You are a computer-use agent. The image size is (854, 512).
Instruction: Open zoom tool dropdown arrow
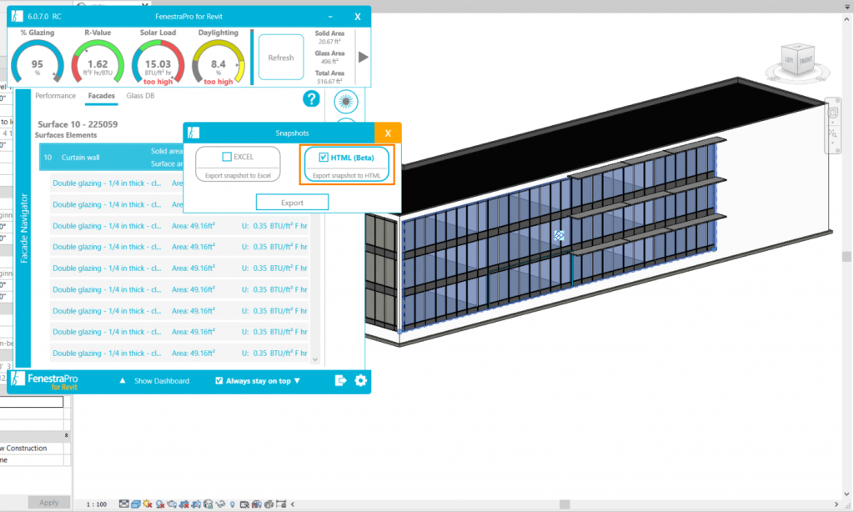click(x=833, y=143)
